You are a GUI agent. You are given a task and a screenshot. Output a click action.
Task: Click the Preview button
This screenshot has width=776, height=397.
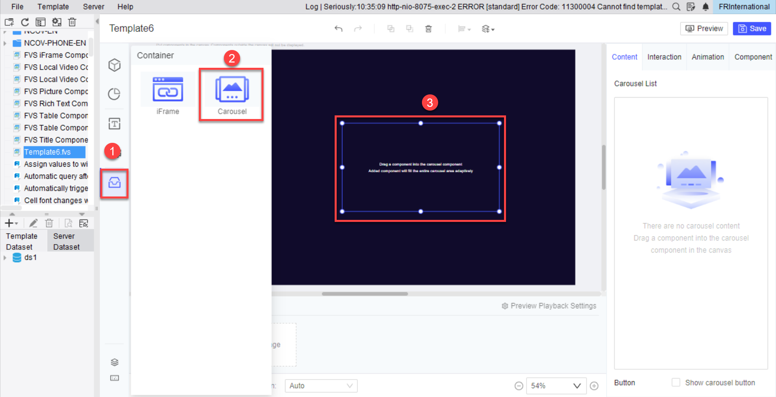pos(704,28)
